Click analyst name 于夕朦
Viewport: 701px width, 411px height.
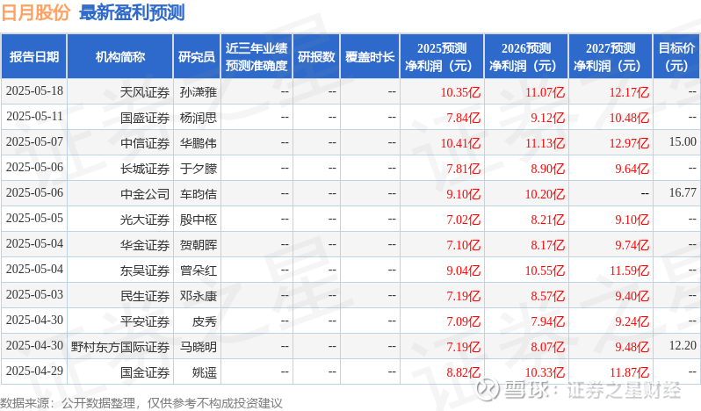[x=198, y=169]
